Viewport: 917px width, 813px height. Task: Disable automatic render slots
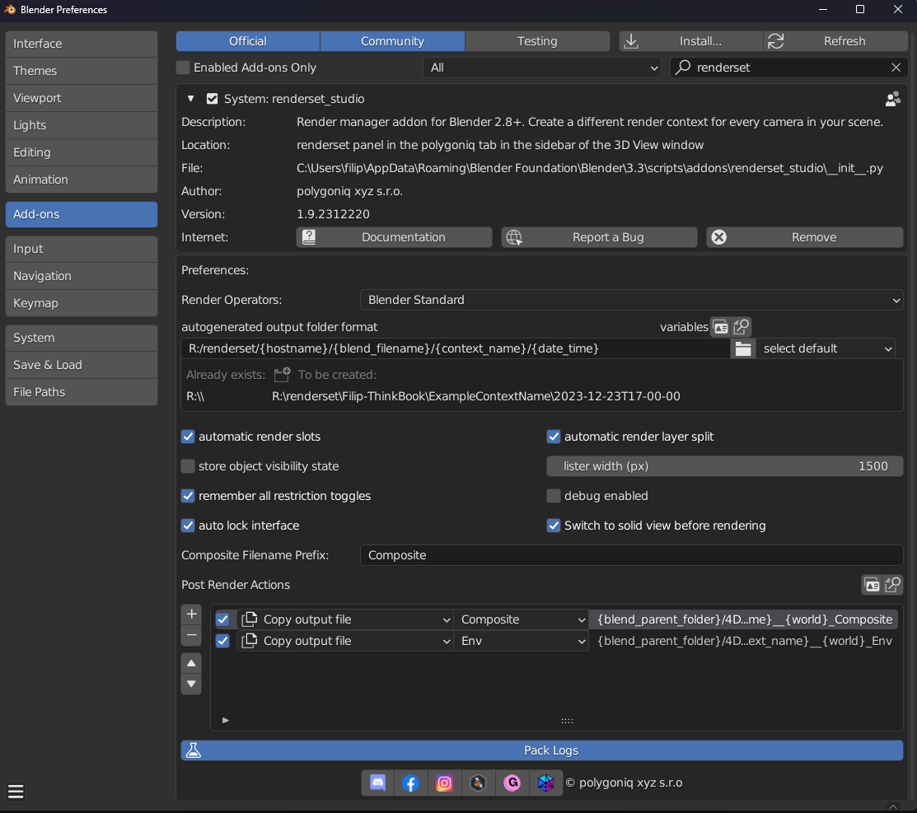pos(188,437)
